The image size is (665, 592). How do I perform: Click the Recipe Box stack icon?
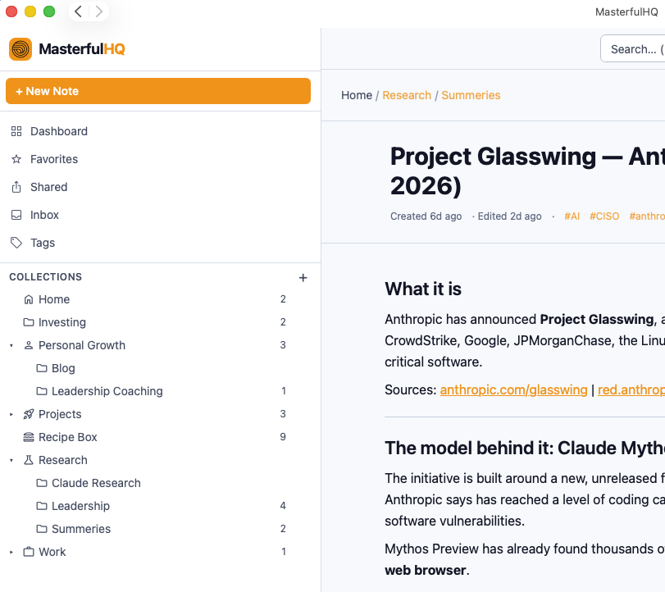coord(29,437)
